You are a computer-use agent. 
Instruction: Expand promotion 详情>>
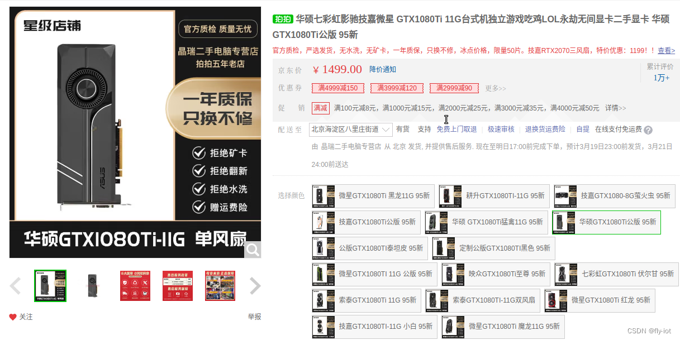615,108
